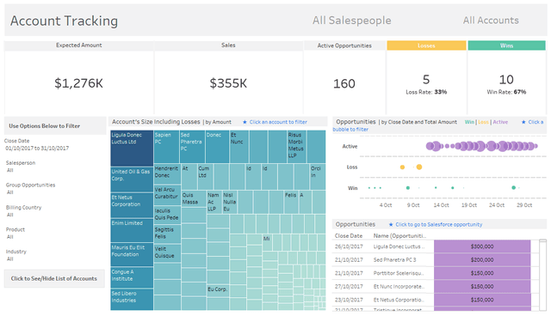Select the $300,000 purple bar in Opportunities

(x=482, y=246)
